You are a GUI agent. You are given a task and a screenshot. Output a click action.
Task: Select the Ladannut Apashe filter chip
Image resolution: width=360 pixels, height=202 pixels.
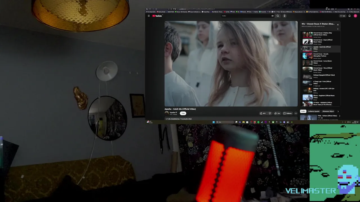[314, 111]
